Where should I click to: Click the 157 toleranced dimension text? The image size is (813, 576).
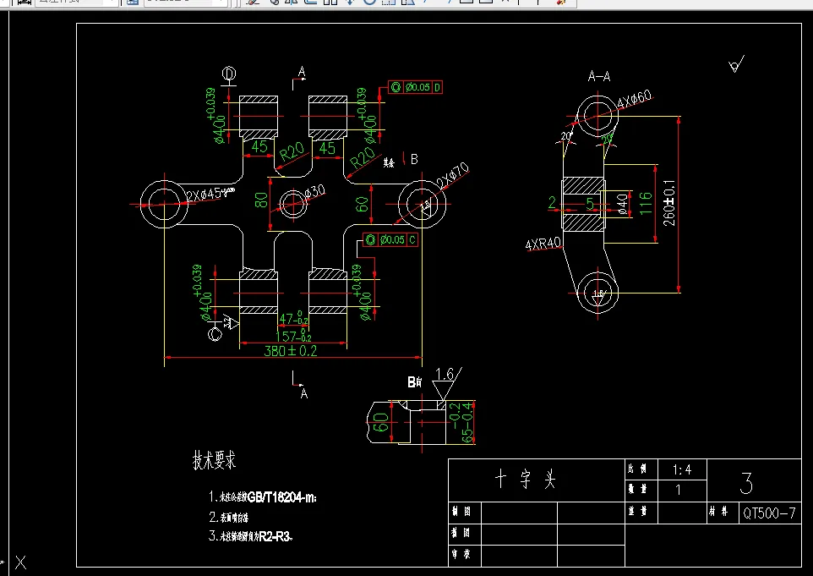pyautogui.click(x=293, y=335)
